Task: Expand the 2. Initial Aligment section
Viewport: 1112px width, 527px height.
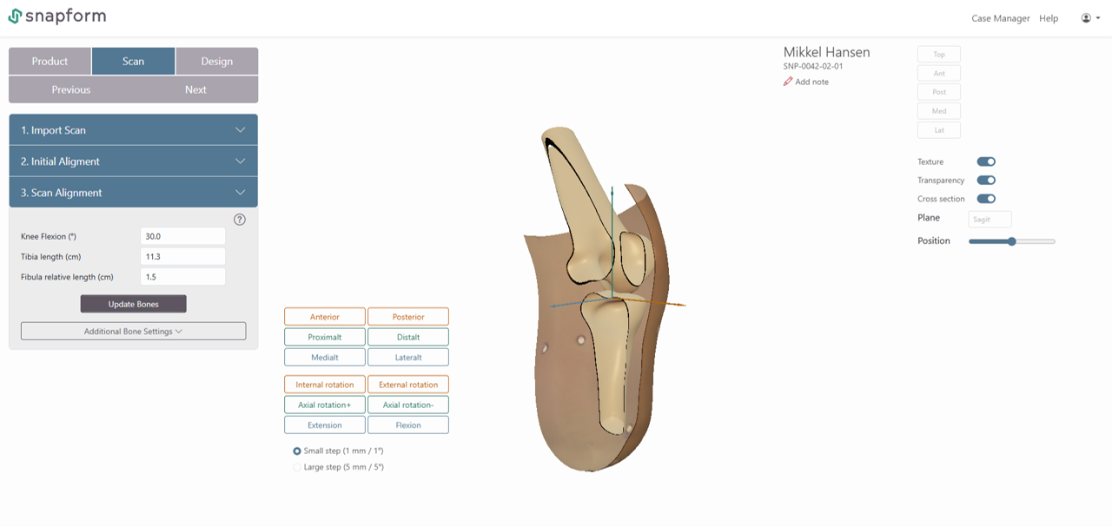Action: pos(133,161)
